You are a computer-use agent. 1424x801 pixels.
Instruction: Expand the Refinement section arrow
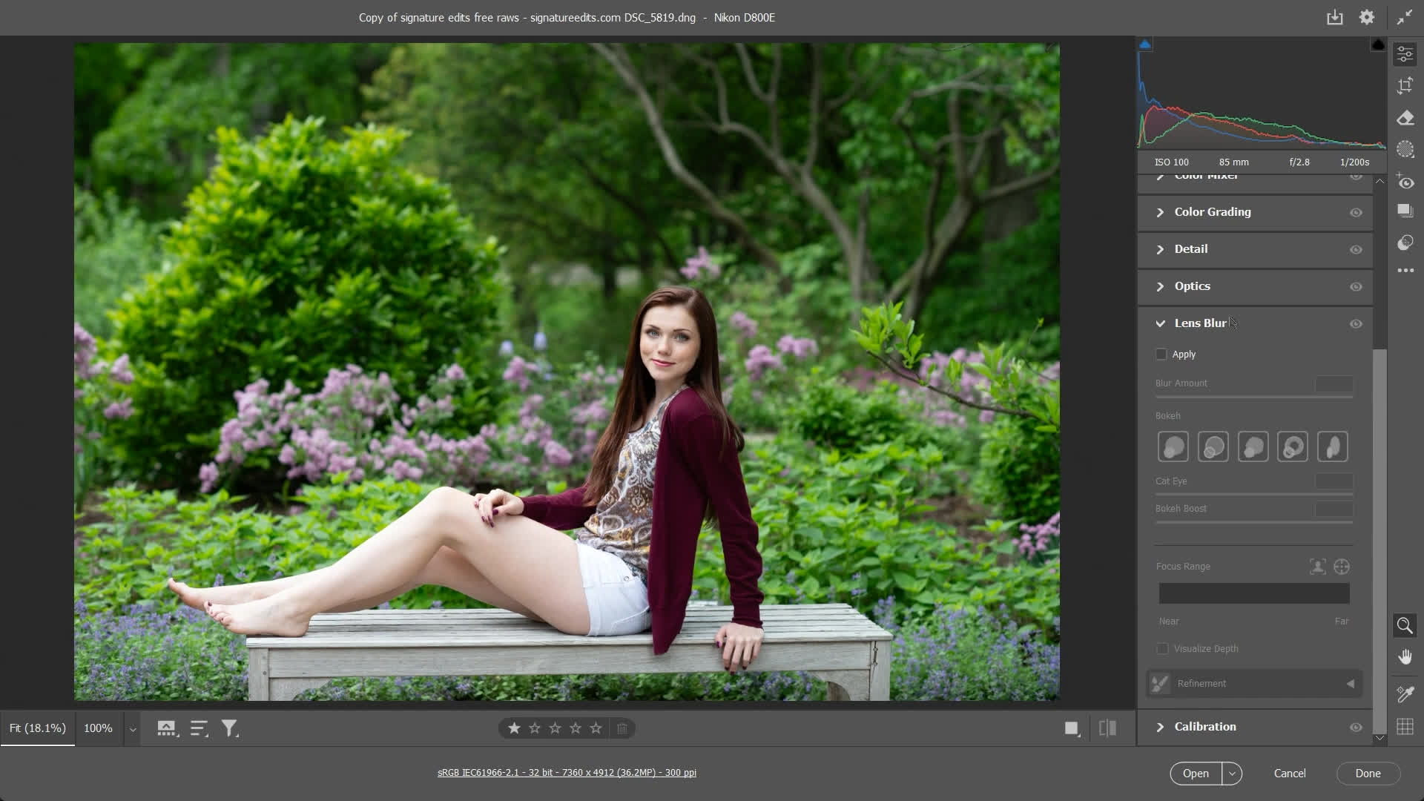click(1350, 684)
